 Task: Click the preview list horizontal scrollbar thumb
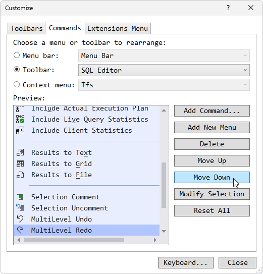pyautogui.click(x=74, y=240)
